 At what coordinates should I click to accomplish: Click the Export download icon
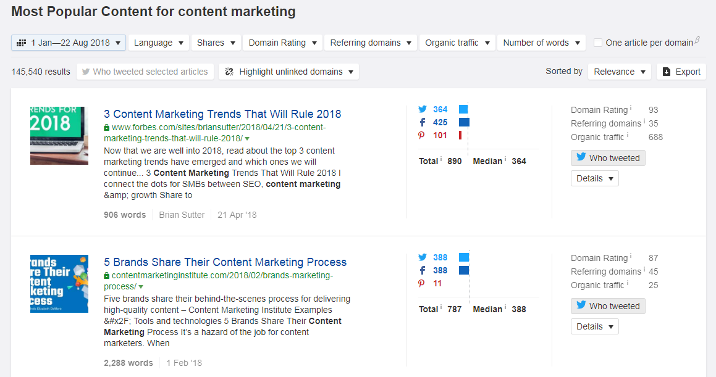click(x=666, y=72)
